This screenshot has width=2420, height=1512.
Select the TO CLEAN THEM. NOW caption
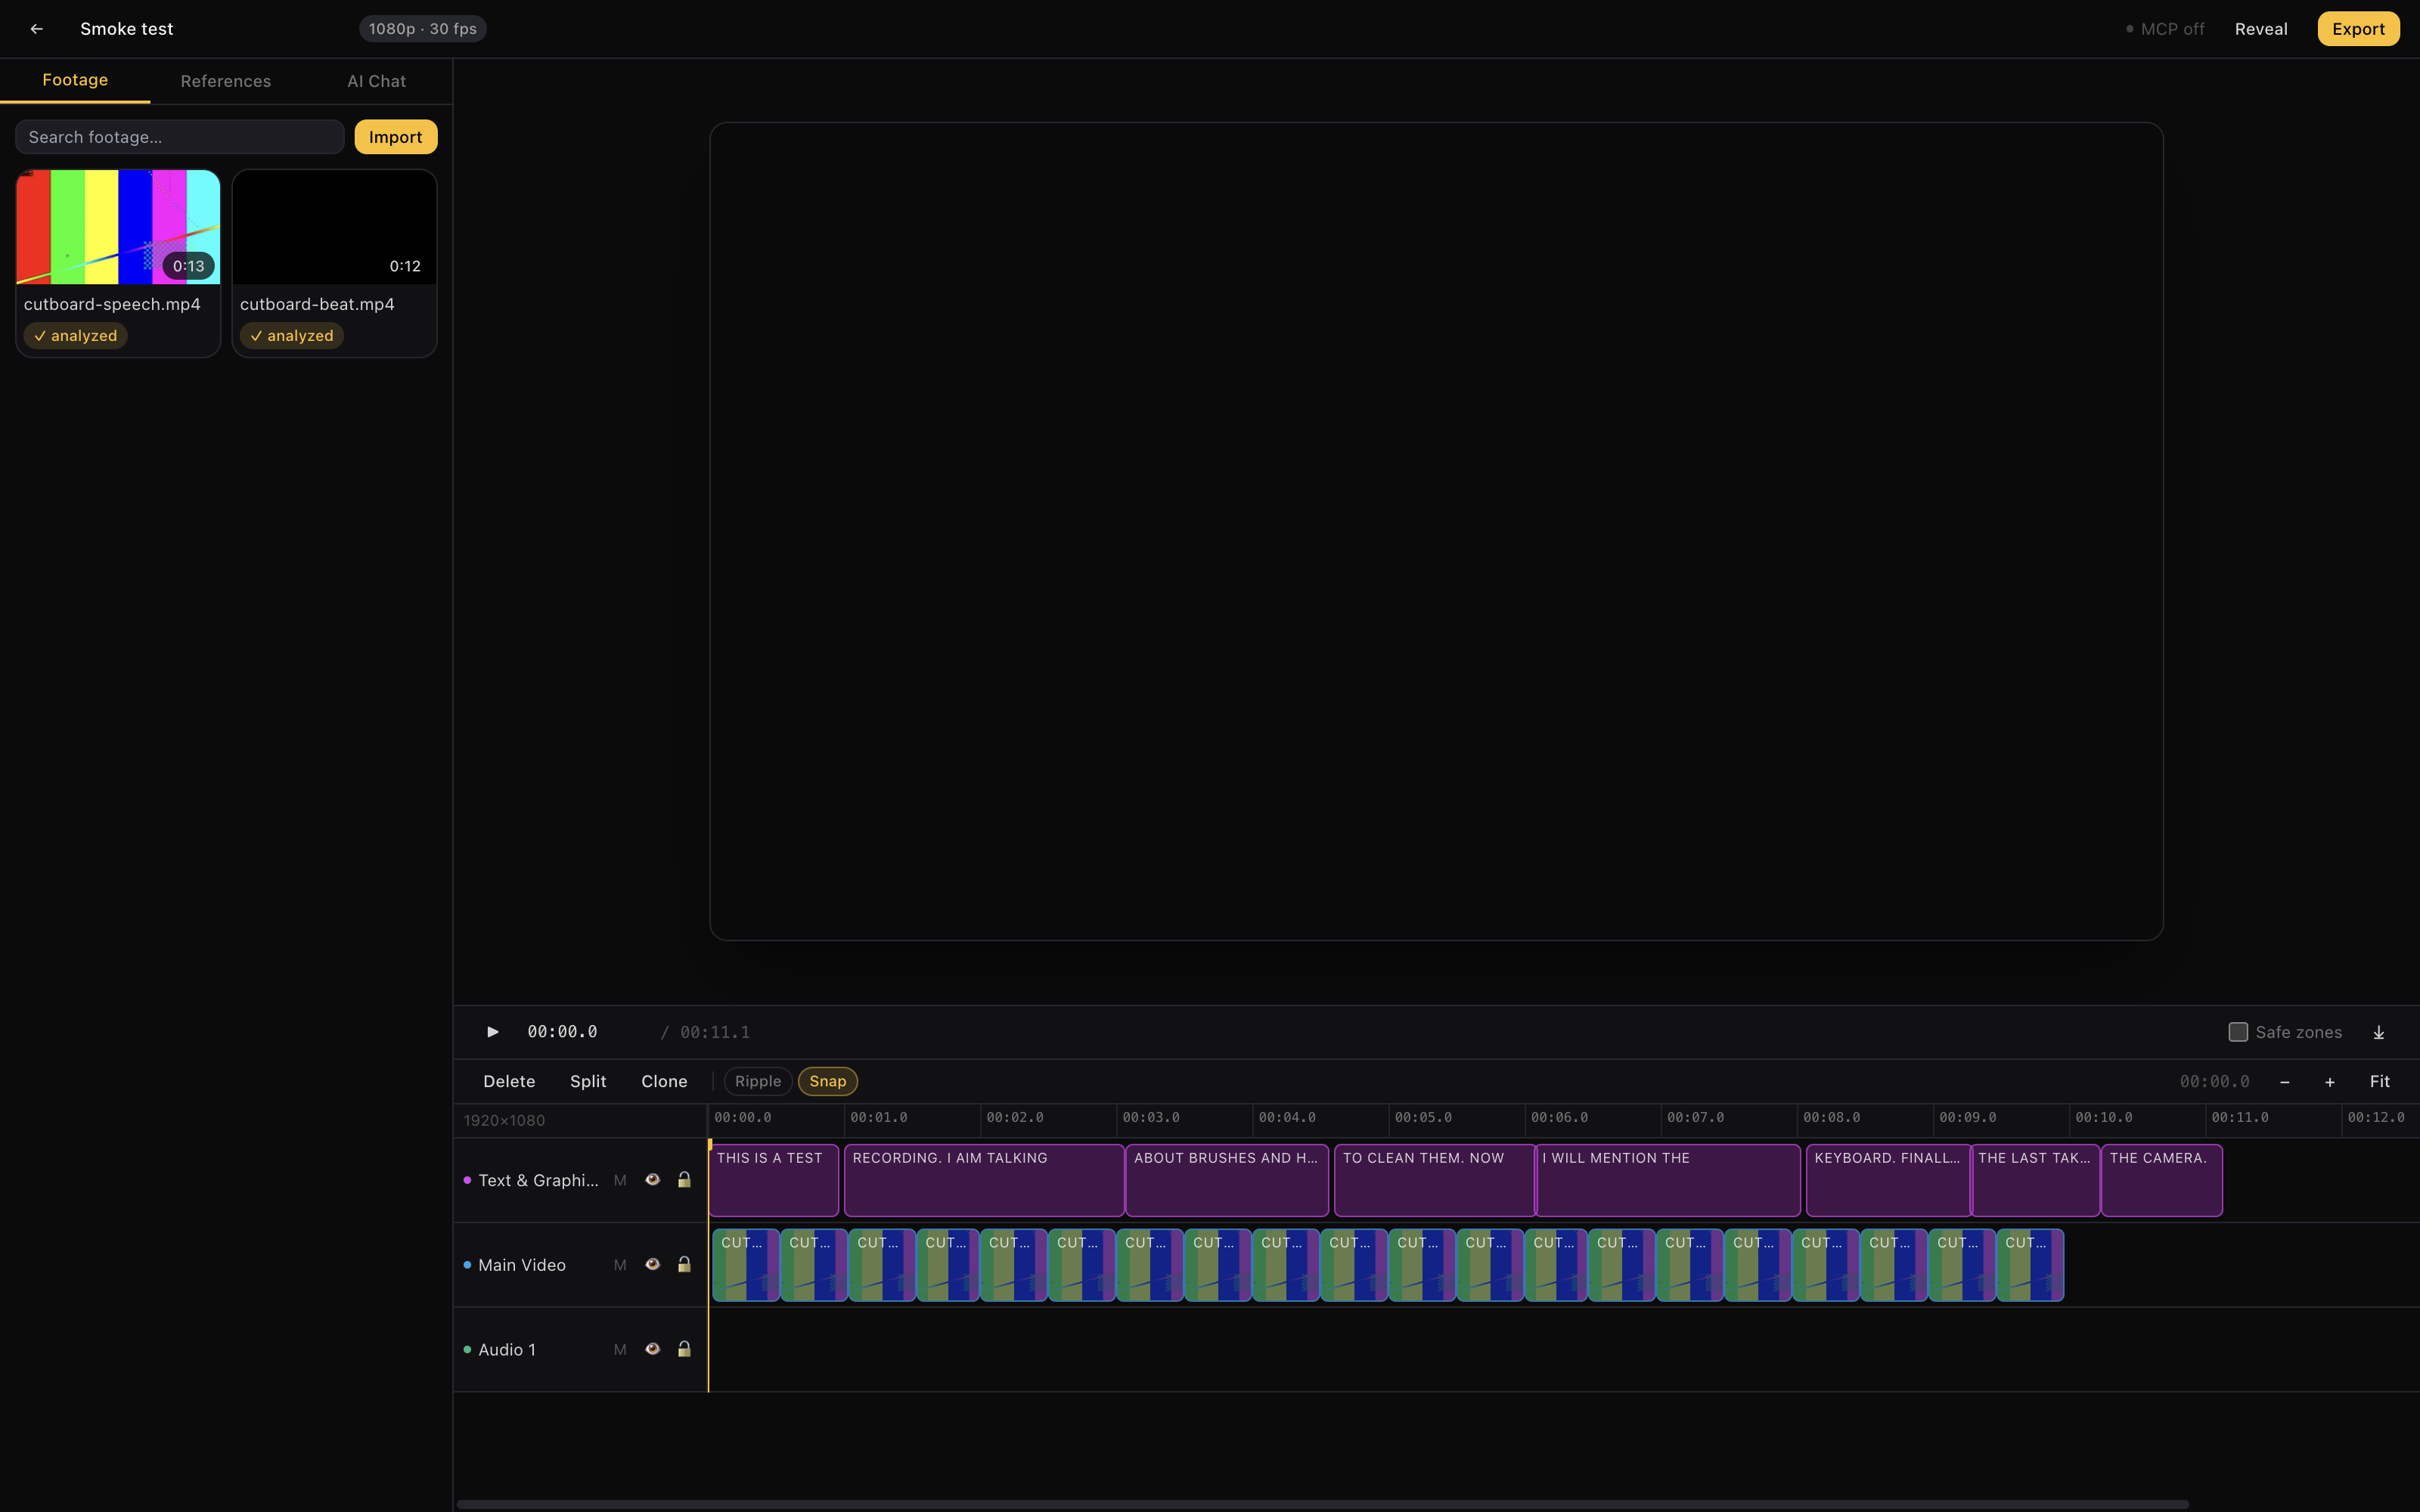tap(1435, 1180)
